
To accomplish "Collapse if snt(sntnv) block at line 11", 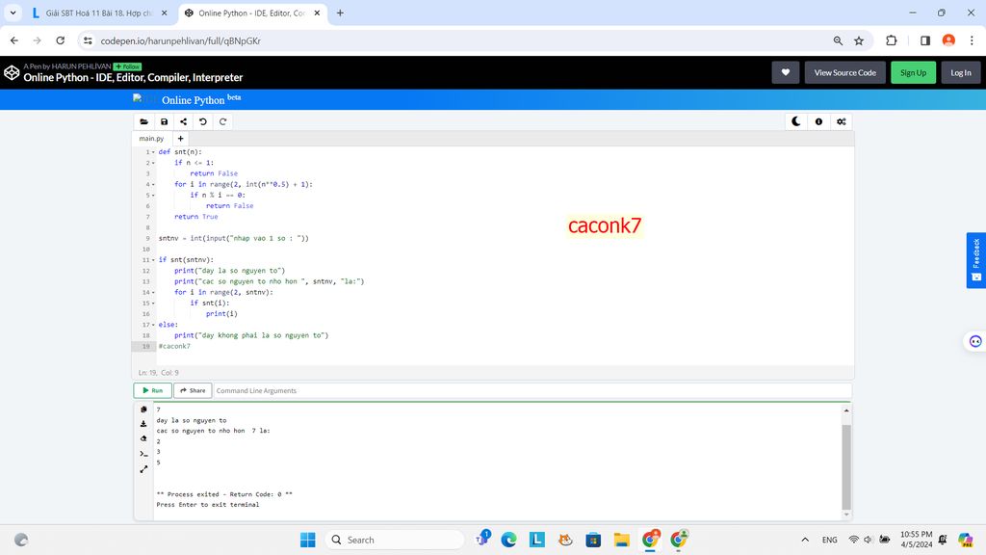I will [x=153, y=260].
